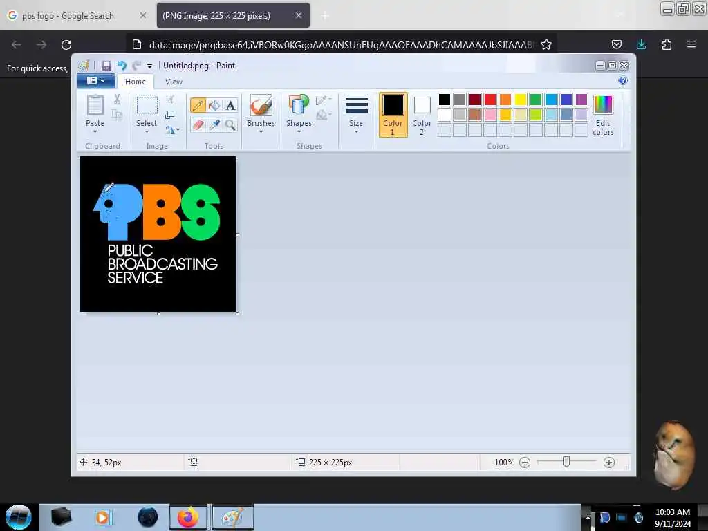The height and width of the screenshot is (531, 708).
Task: Open Paint from the taskbar
Action: (x=232, y=517)
